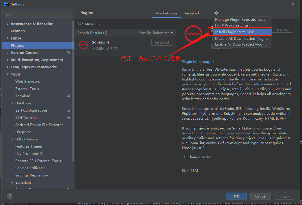Click the Version Control project-level icon
The height and width of the screenshot is (205, 302).
tap(68, 53)
